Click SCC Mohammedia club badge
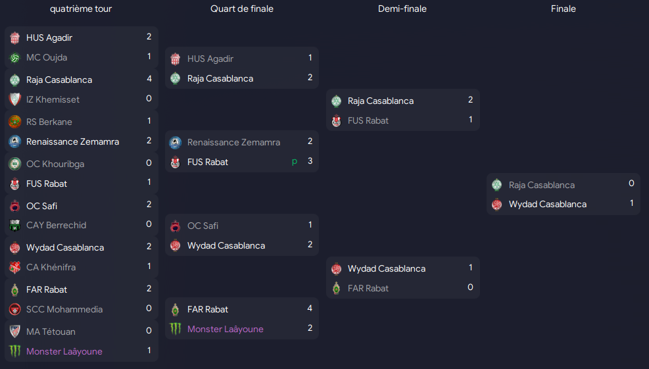 15,309
